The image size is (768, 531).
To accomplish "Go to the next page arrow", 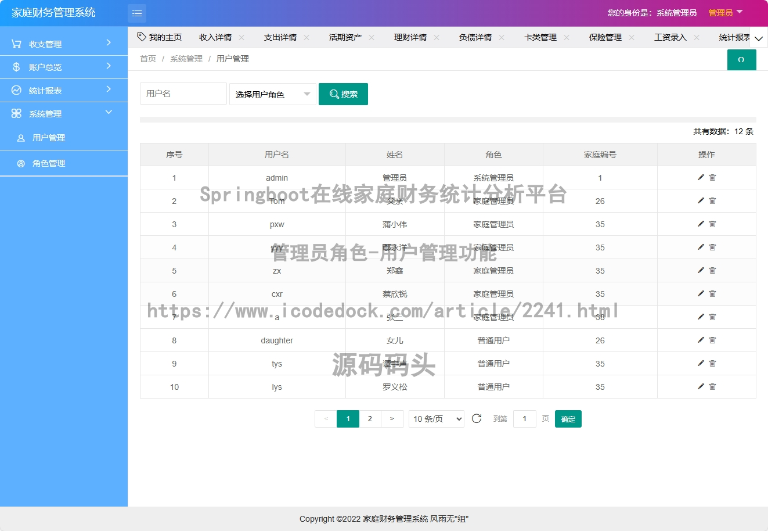I will [392, 418].
